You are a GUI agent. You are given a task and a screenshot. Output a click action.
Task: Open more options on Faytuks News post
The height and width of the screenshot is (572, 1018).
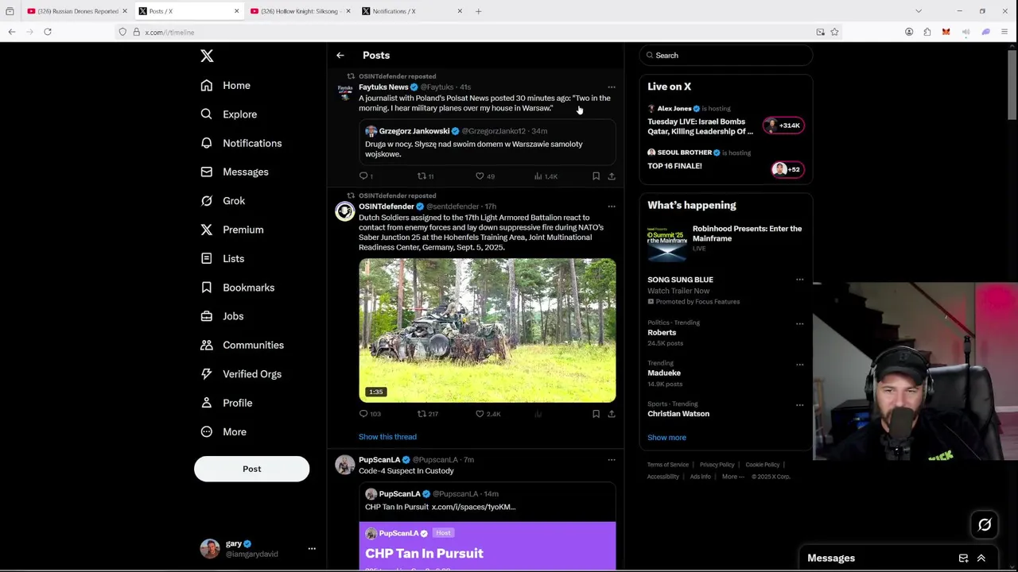click(611, 87)
